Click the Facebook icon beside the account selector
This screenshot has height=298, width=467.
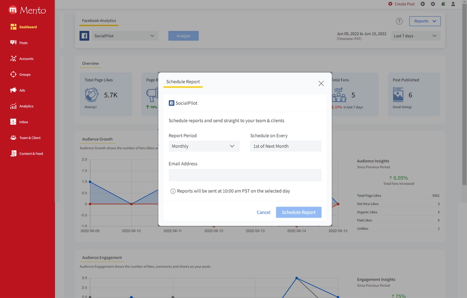click(84, 36)
